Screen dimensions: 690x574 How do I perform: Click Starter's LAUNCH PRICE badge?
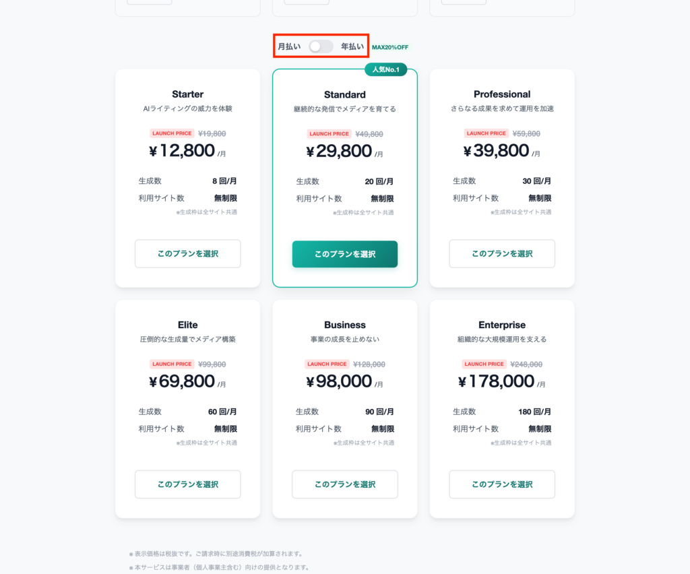(172, 133)
